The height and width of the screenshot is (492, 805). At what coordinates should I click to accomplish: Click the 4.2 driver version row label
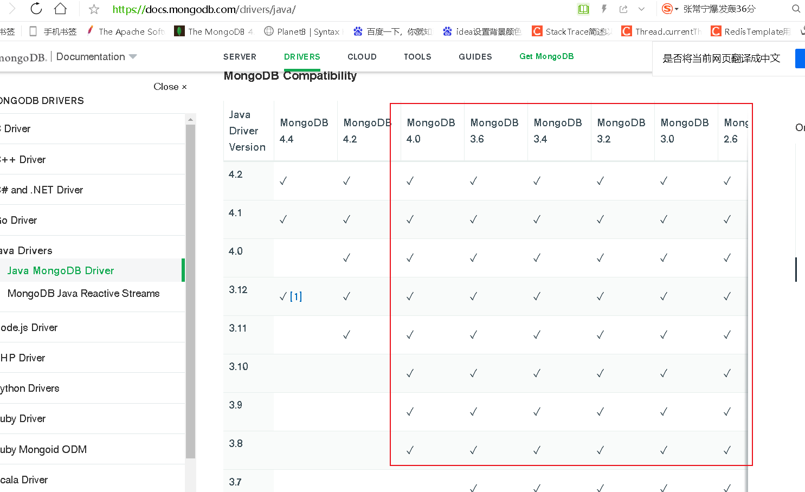[x=235, y=174]
